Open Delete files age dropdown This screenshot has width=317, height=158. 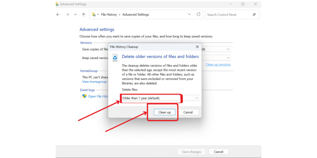pyautogui.click(x=160, y=98)
